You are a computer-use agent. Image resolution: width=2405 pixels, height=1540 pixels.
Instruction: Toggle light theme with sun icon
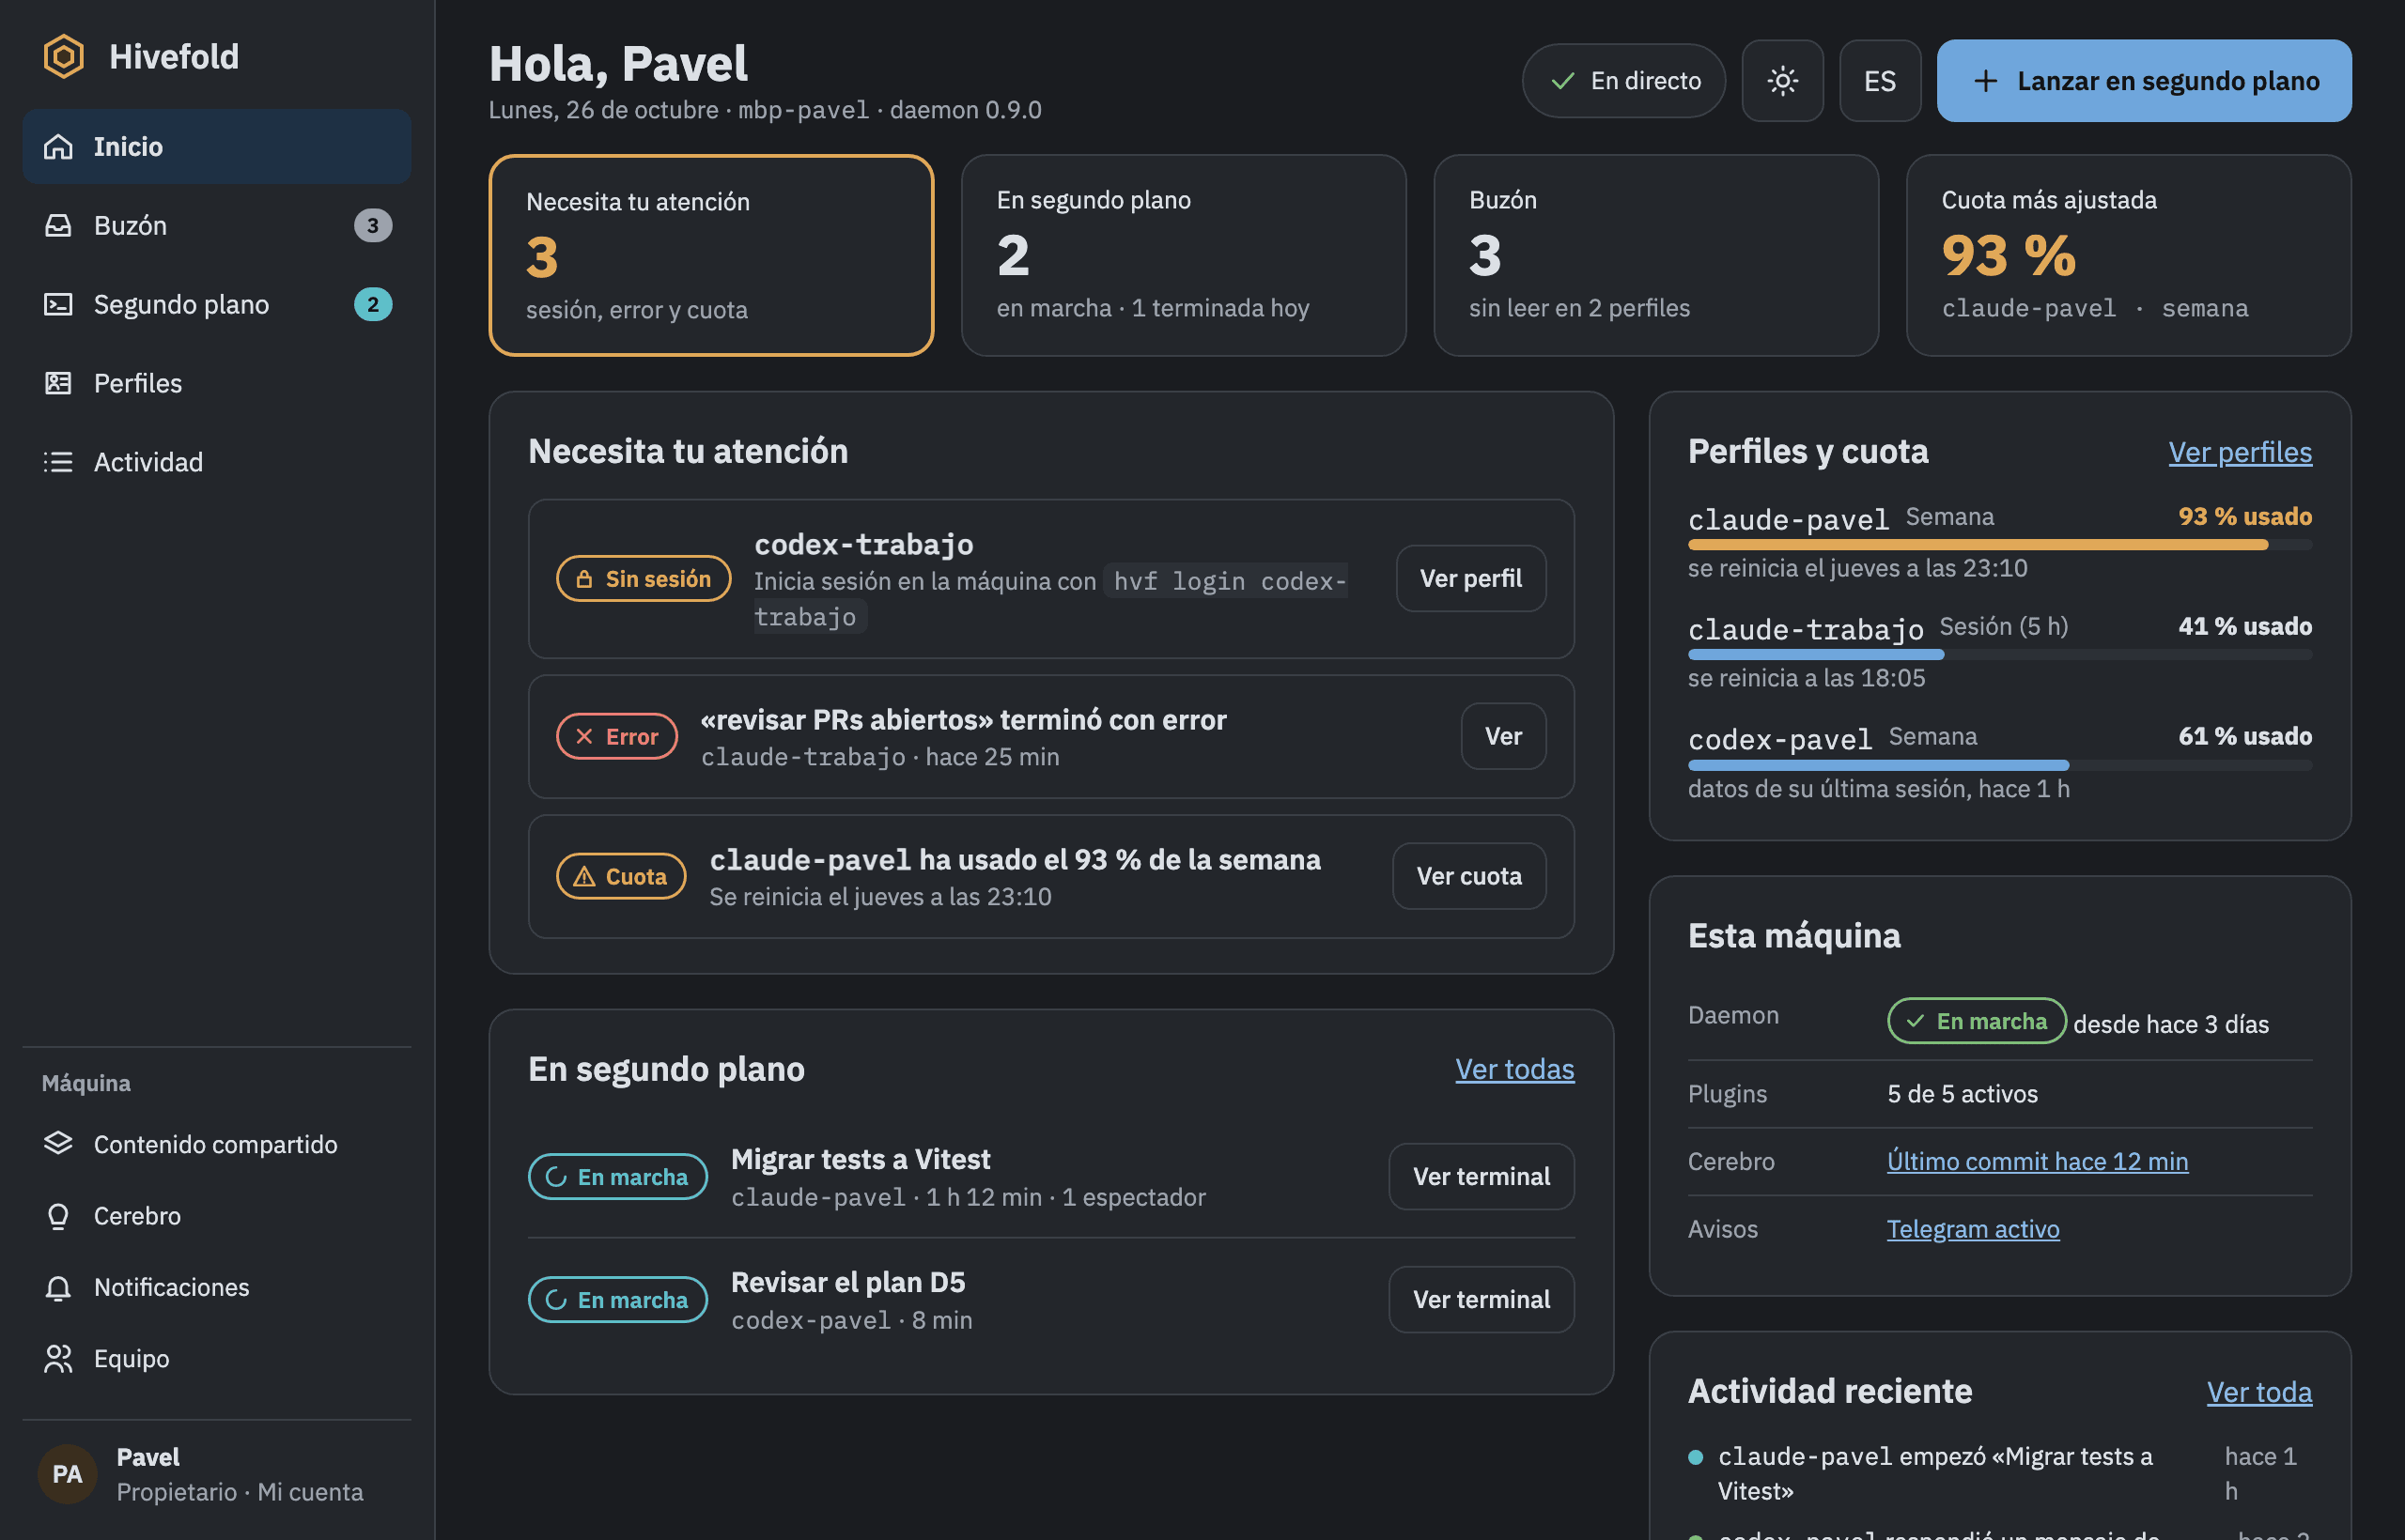[x=1782, y=80]
